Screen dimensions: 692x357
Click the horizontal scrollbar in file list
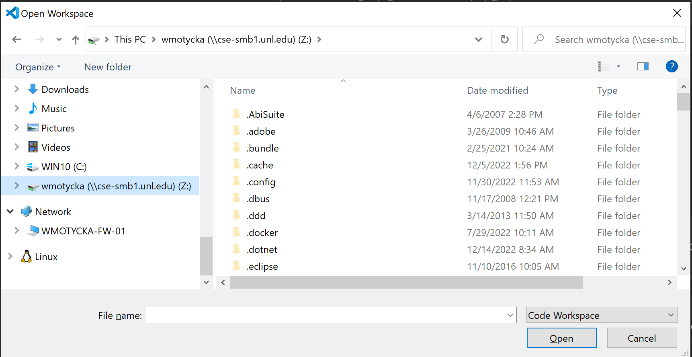click(406, 282)
